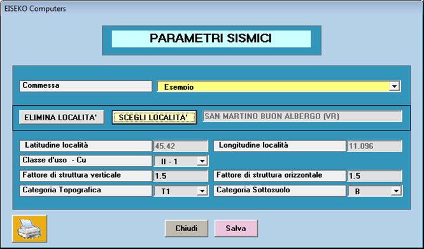Screen dimensions: 424x249
Task: Click the ELIMINA LOCALITA' button
Action: click(61, 117)
